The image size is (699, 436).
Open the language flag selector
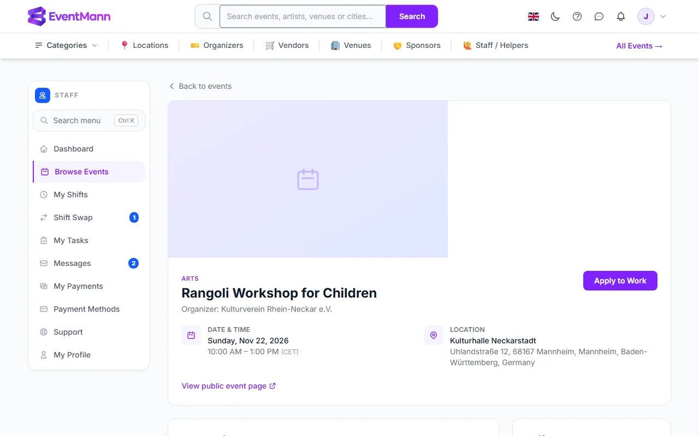coord(534,16)
